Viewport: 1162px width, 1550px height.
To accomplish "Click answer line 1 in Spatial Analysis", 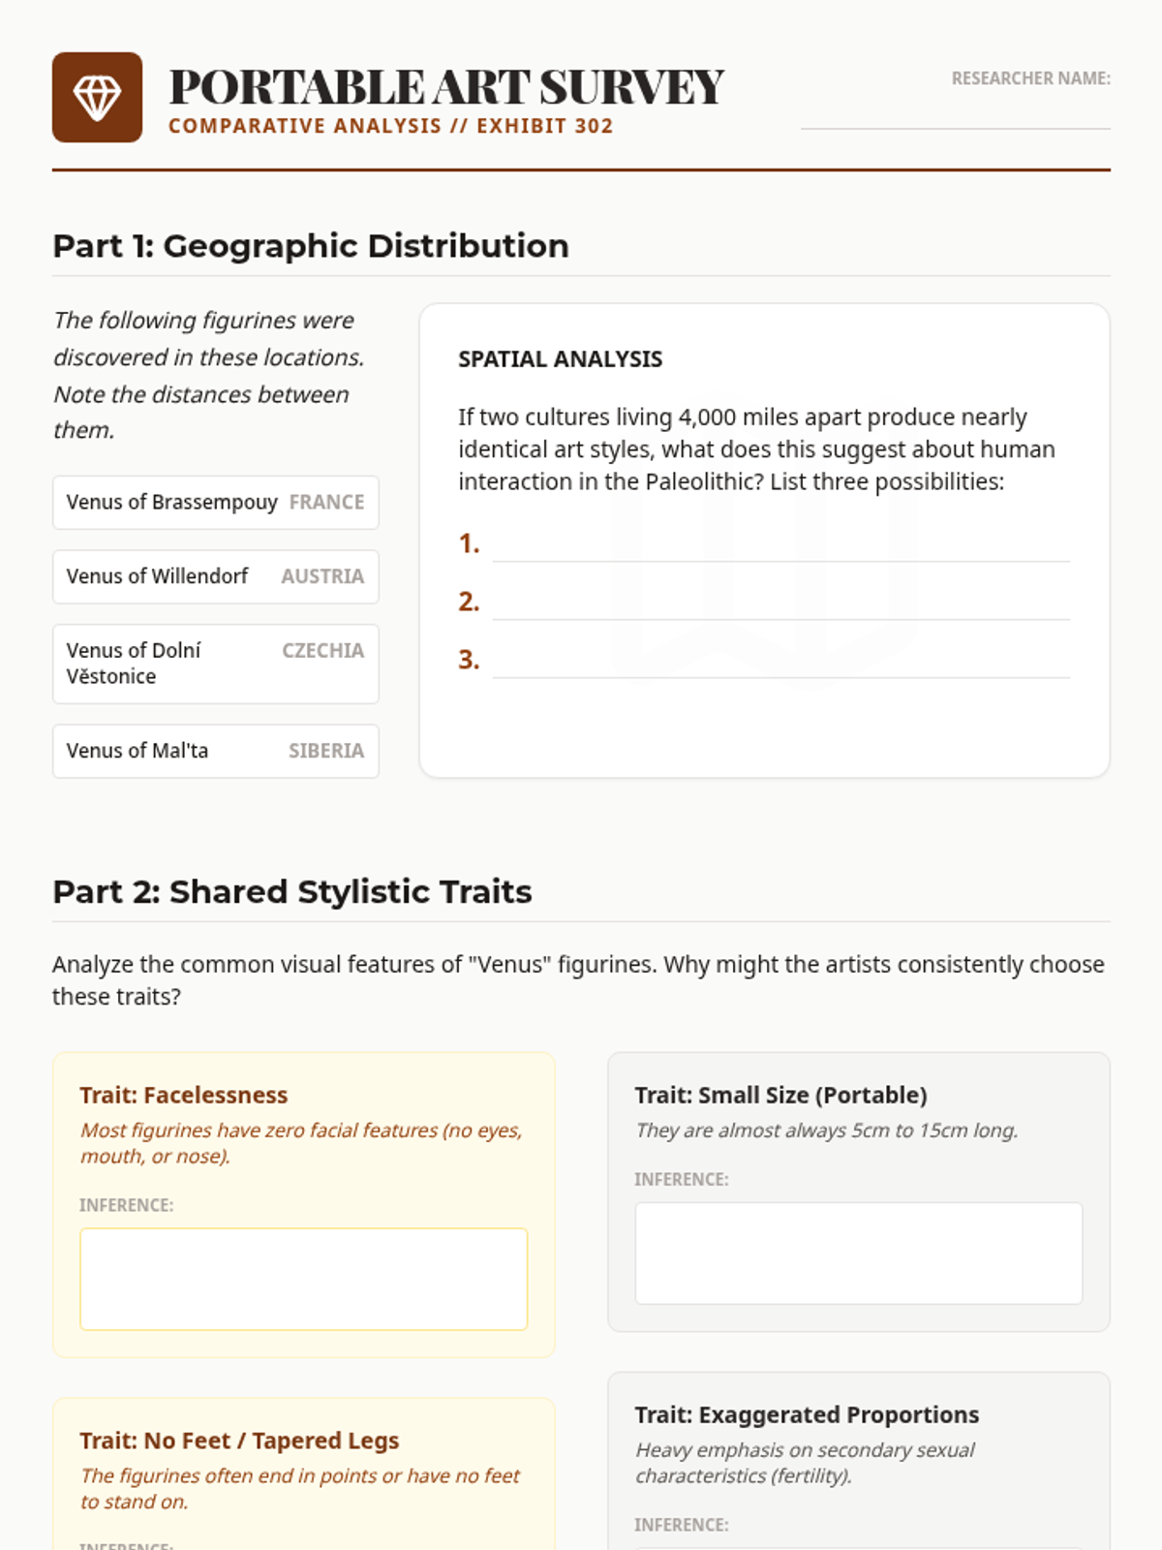I will (x=781, y=544).
